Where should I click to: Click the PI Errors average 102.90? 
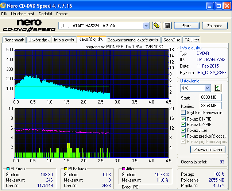click(x=47, y=175)
